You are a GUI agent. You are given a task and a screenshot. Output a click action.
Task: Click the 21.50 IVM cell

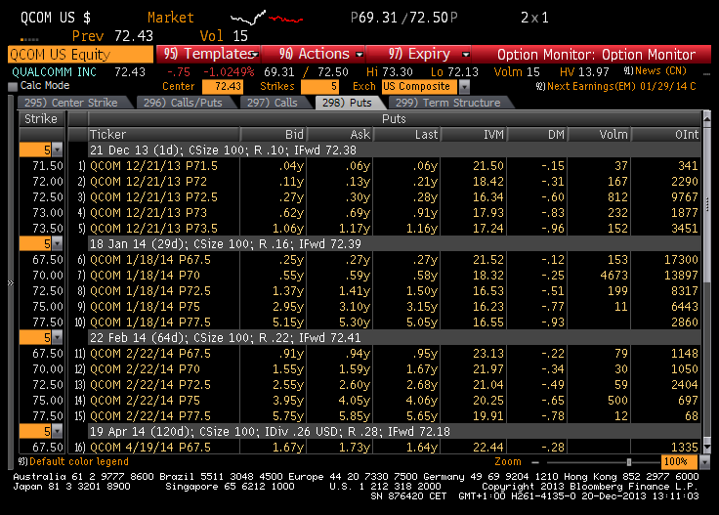coord(488,166)
